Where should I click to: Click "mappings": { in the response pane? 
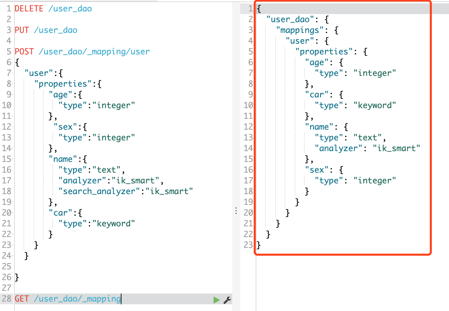tap(307, 30)
